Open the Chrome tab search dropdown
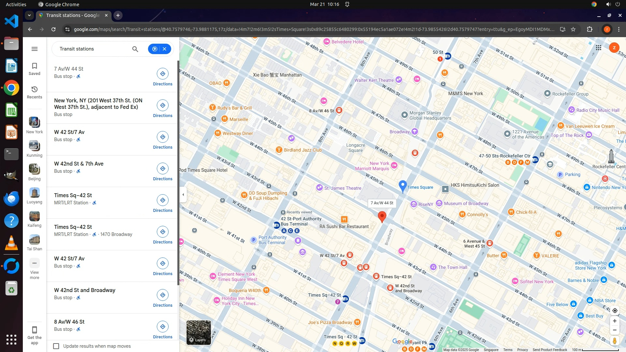The height and width of the screenshot is (352, 626). [29, 15]
